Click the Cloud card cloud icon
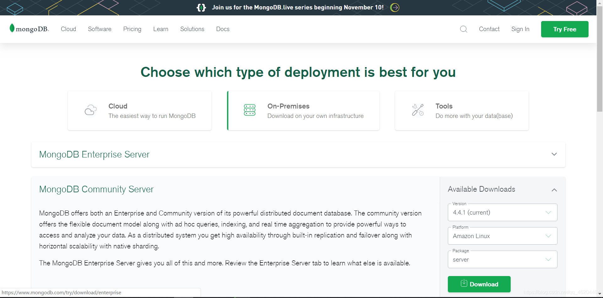This screenshot has width=603, height=298. [x=91, y=110]
